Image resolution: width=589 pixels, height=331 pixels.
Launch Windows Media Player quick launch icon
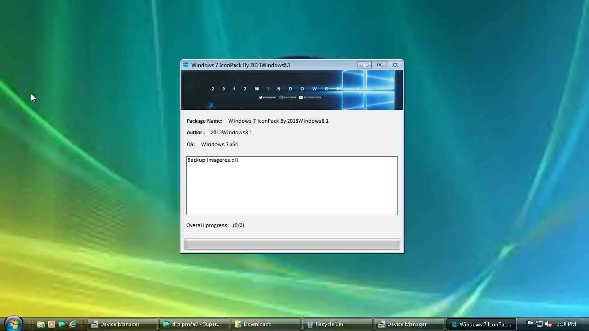(x=52, y=324)
